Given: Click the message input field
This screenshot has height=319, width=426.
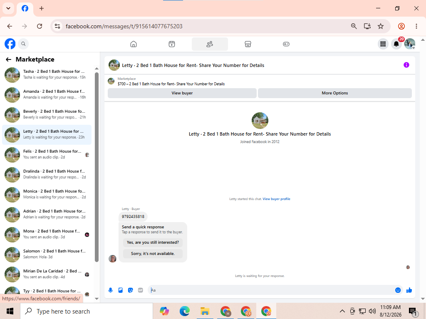Looking at the screenshot, I should (x=272, y=290).
